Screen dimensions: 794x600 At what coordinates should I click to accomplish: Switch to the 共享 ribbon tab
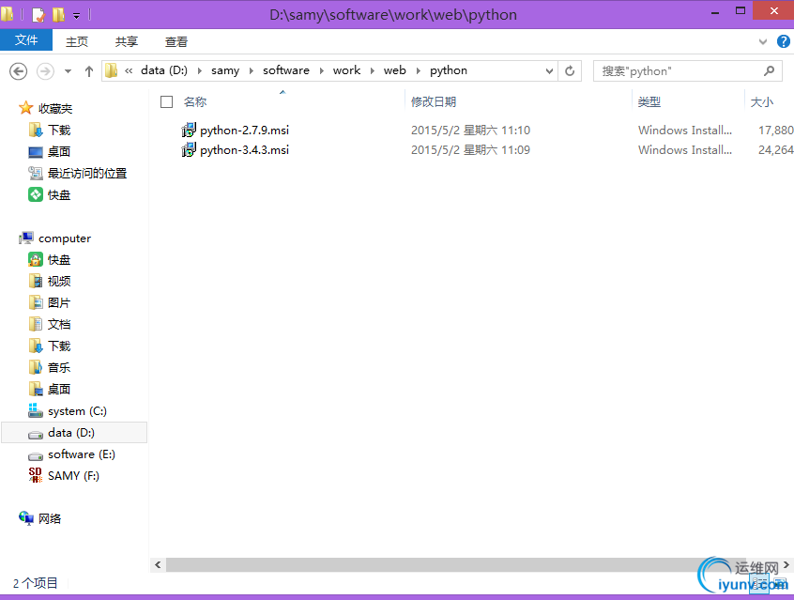(x=127, y=41)
